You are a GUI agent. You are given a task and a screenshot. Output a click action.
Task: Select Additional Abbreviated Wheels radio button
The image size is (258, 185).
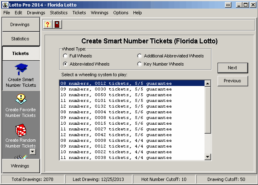click(x=140, y=56)
